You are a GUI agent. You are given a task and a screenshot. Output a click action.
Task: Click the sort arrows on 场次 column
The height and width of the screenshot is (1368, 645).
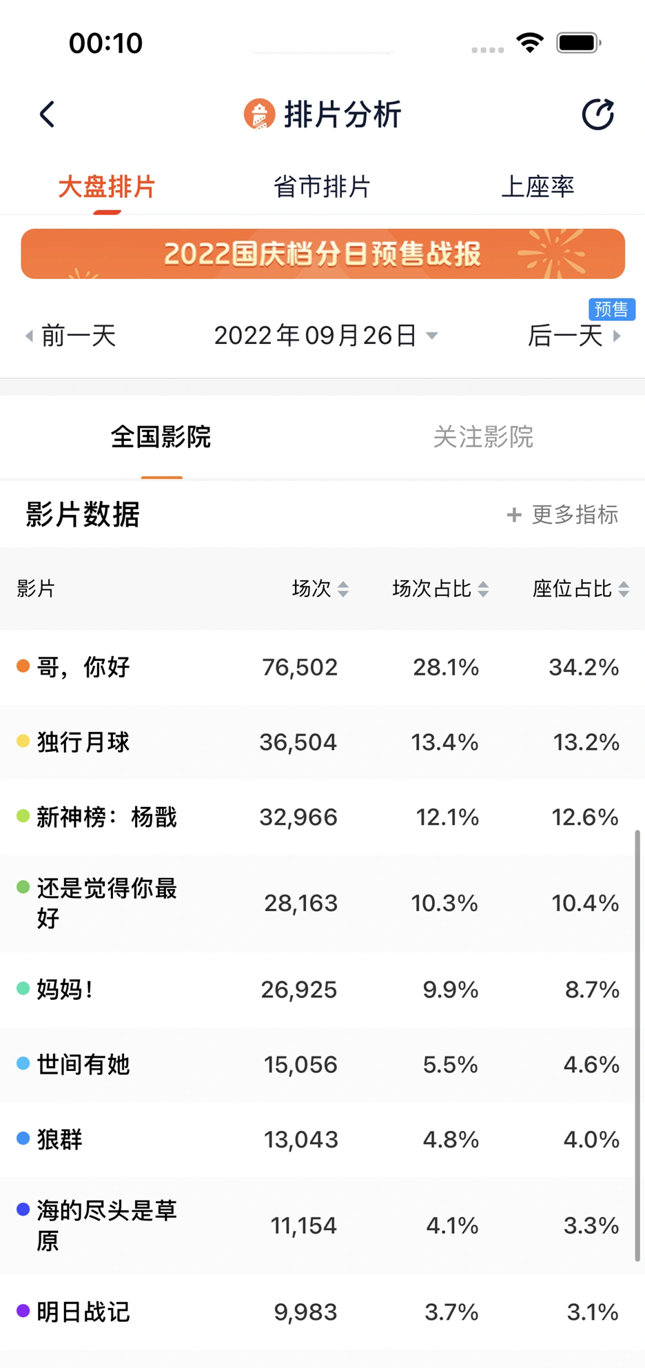[x=345, y=589]
